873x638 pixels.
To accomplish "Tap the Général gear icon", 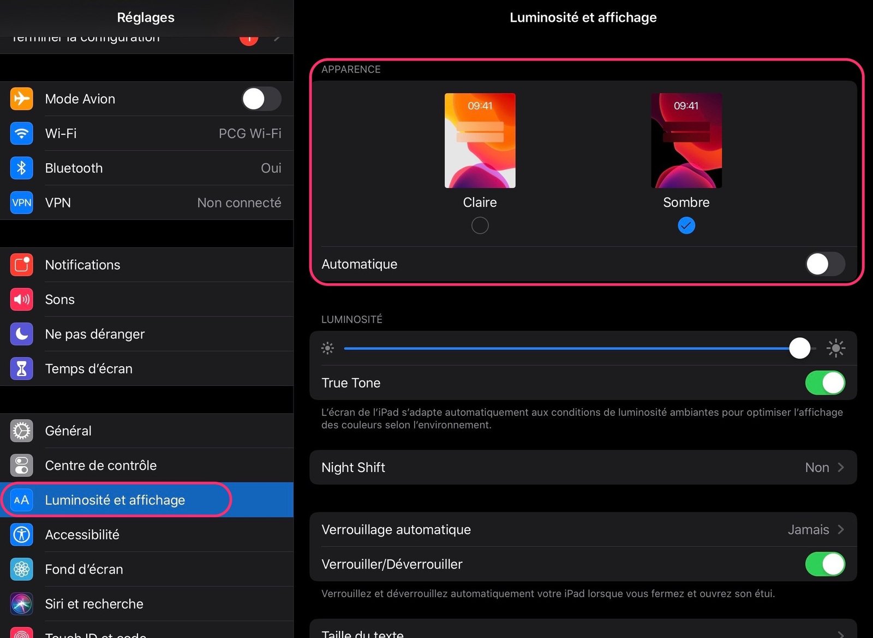I will 22,431.
